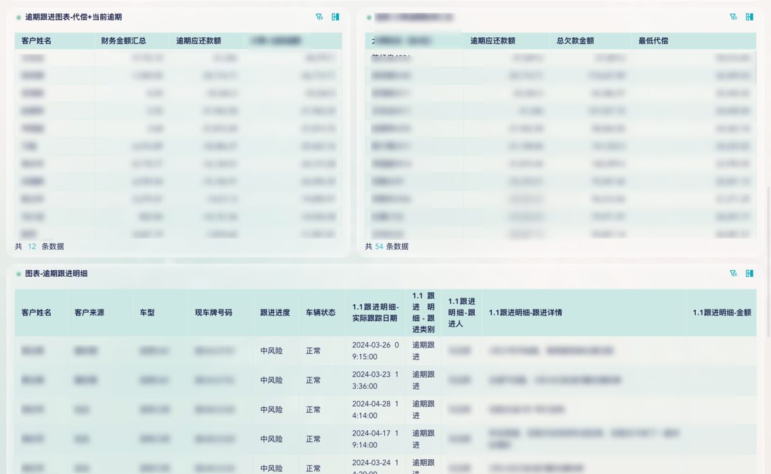
Task: Select 逾期应还款额 header in the top-right table
Action: [x=493, y=41]
